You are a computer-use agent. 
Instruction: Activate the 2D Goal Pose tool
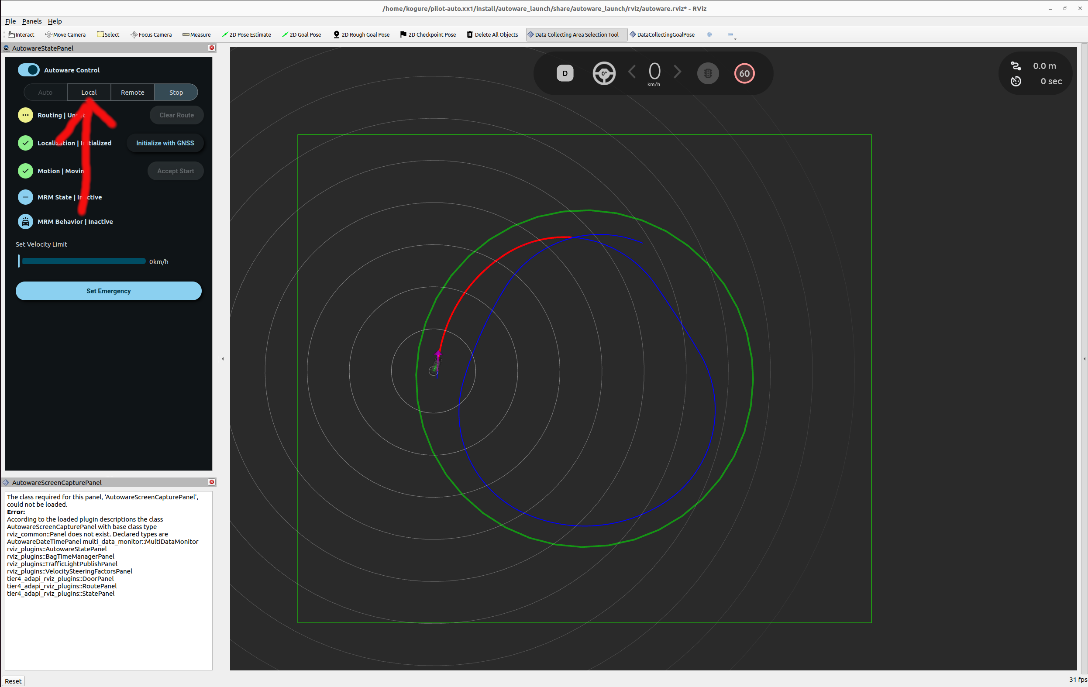tap(301, 35)
